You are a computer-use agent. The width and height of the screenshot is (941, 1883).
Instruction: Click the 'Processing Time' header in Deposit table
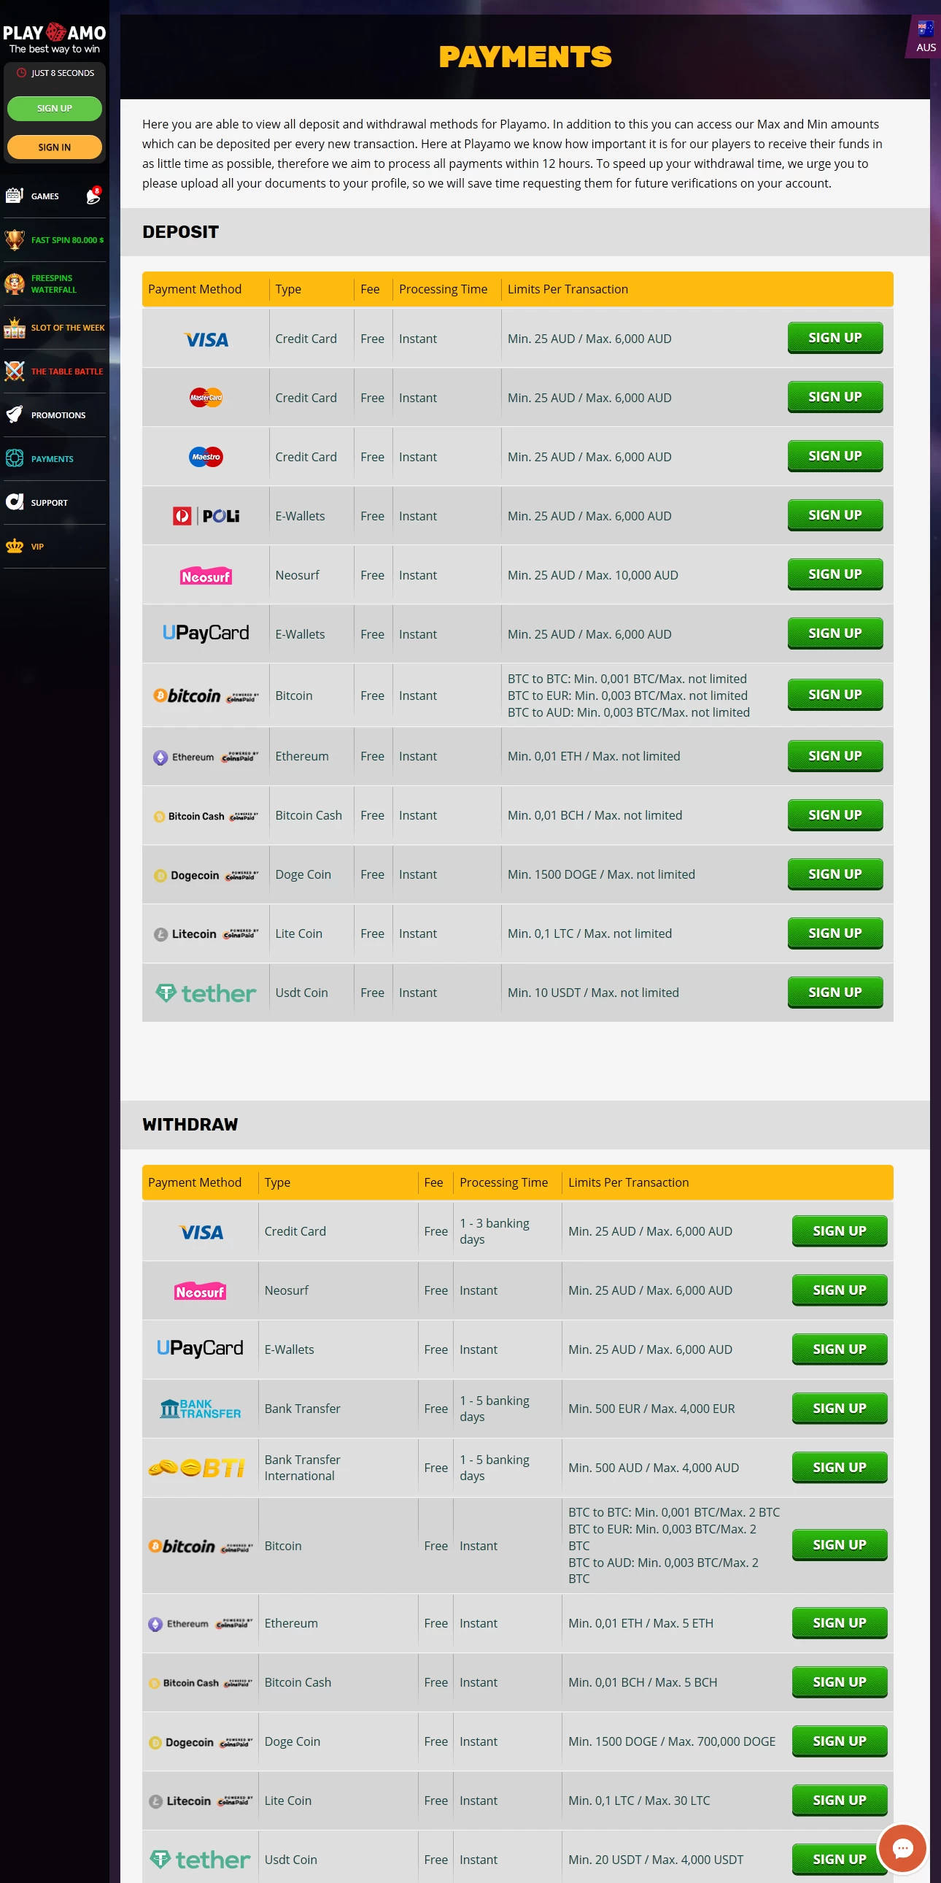click(x=443, y=290)
